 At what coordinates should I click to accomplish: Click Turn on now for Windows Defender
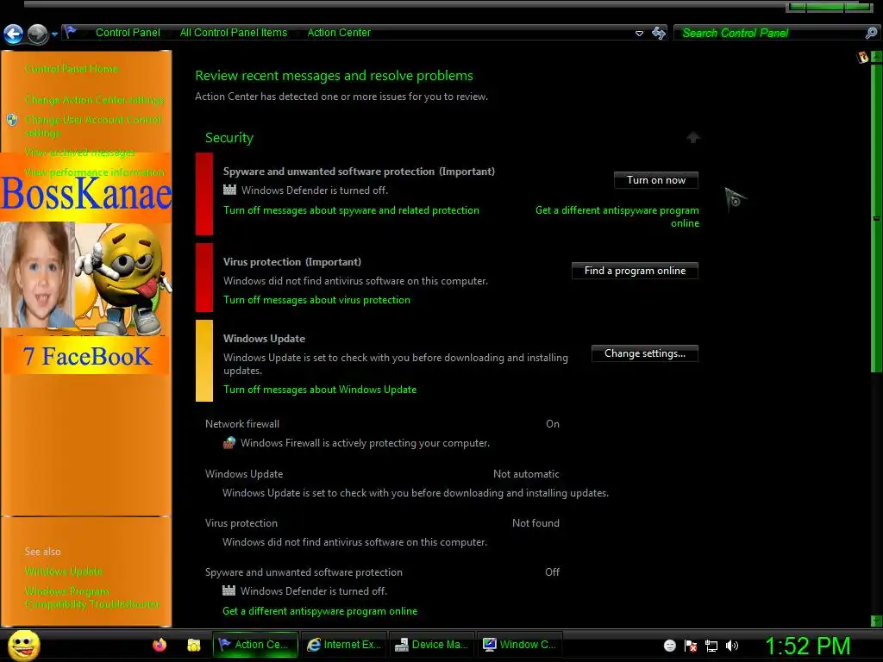656,180
